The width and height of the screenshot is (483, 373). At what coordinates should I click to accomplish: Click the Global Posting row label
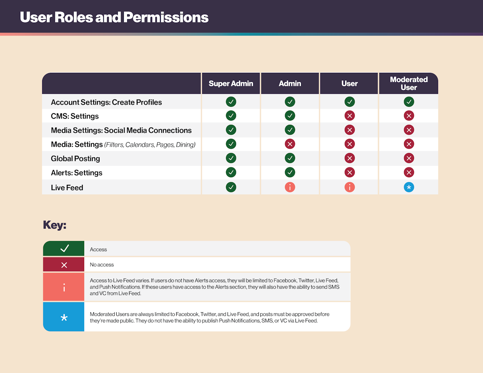(75, 159)
